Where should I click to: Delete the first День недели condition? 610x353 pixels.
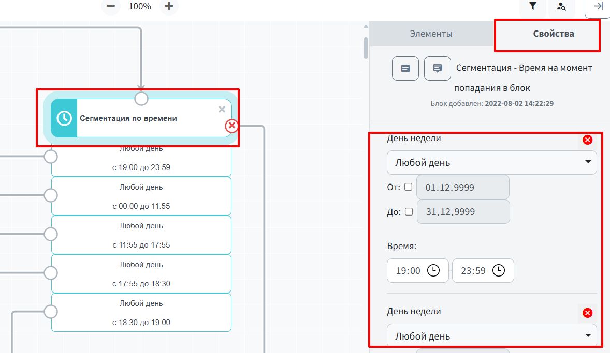(x=587, y=140)
